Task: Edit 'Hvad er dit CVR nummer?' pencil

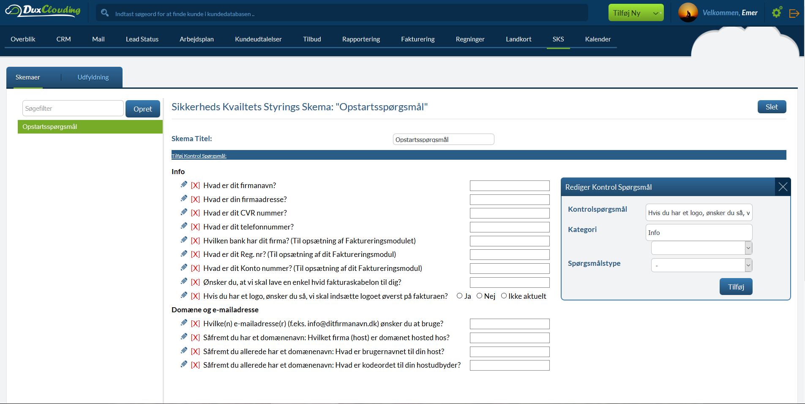Action: pos(184,212)
